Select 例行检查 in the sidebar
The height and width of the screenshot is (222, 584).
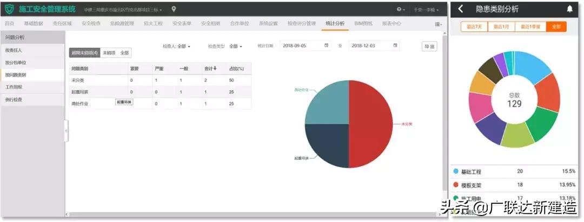32,100
